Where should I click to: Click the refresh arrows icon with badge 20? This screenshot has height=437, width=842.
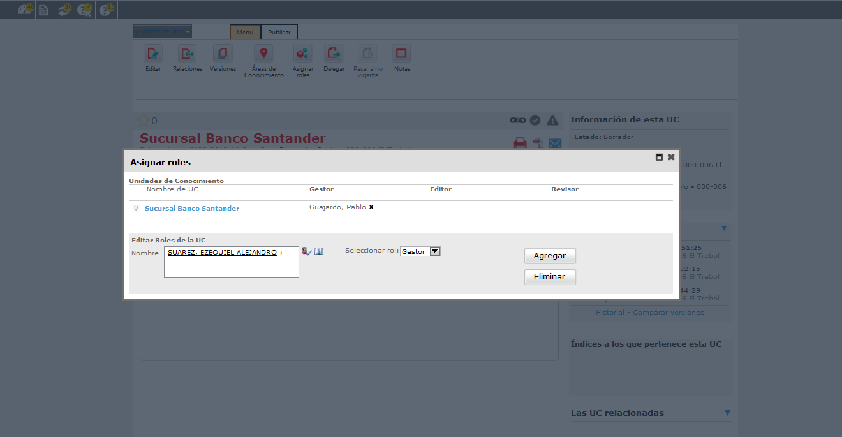(x=64, y=10)
